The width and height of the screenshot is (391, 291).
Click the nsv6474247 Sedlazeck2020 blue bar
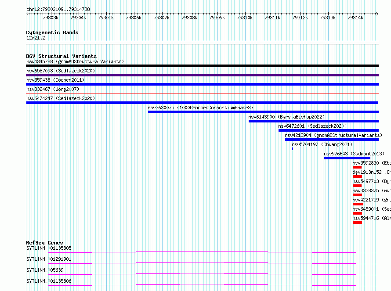pyautogui.click(x=202, y=103)
